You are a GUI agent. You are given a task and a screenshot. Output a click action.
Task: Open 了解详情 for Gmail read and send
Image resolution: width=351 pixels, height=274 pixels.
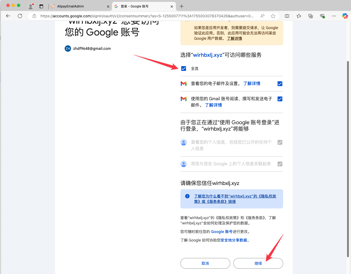[x=213, y=105]
